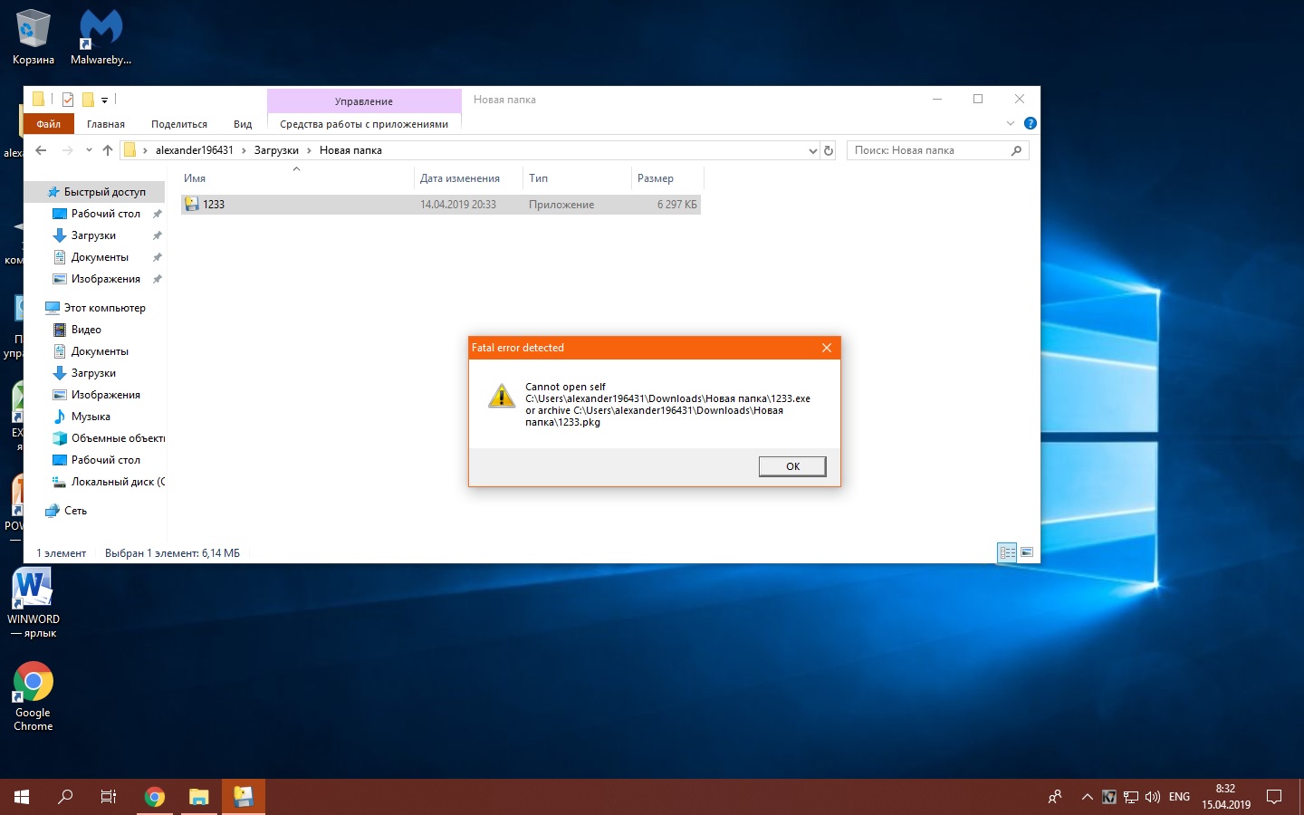This screenshot has width=1304, height=815.
Task: Open Task View from the taskbar
Action: 109,797
